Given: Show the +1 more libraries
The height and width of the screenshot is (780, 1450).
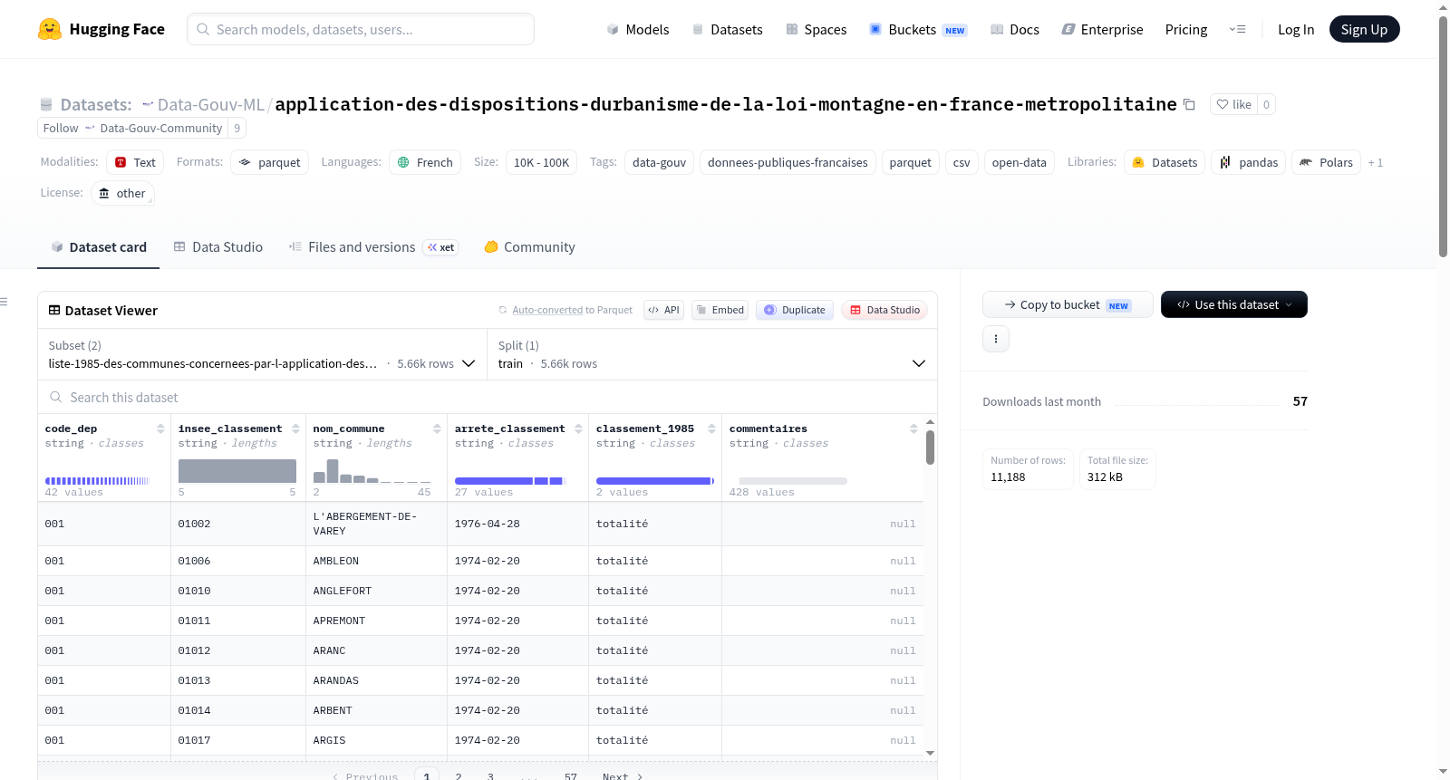Looking at the screenshot, I should [x=1375, y=163].
